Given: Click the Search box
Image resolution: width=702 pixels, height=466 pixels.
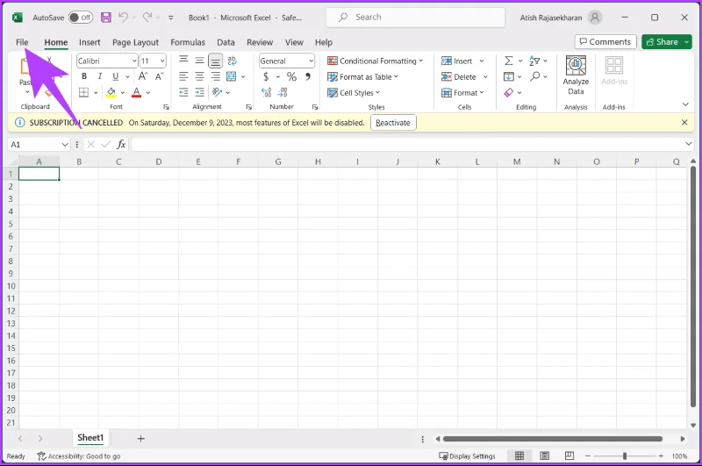Looking at the screenshot, I should 415,18.
